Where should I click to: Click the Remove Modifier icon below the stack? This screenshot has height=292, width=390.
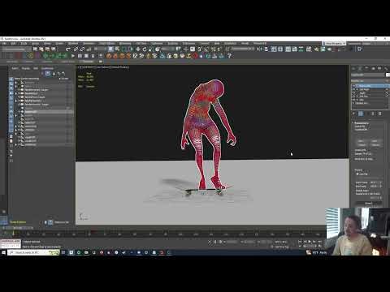pyautogui.click(x=373, y=114)
